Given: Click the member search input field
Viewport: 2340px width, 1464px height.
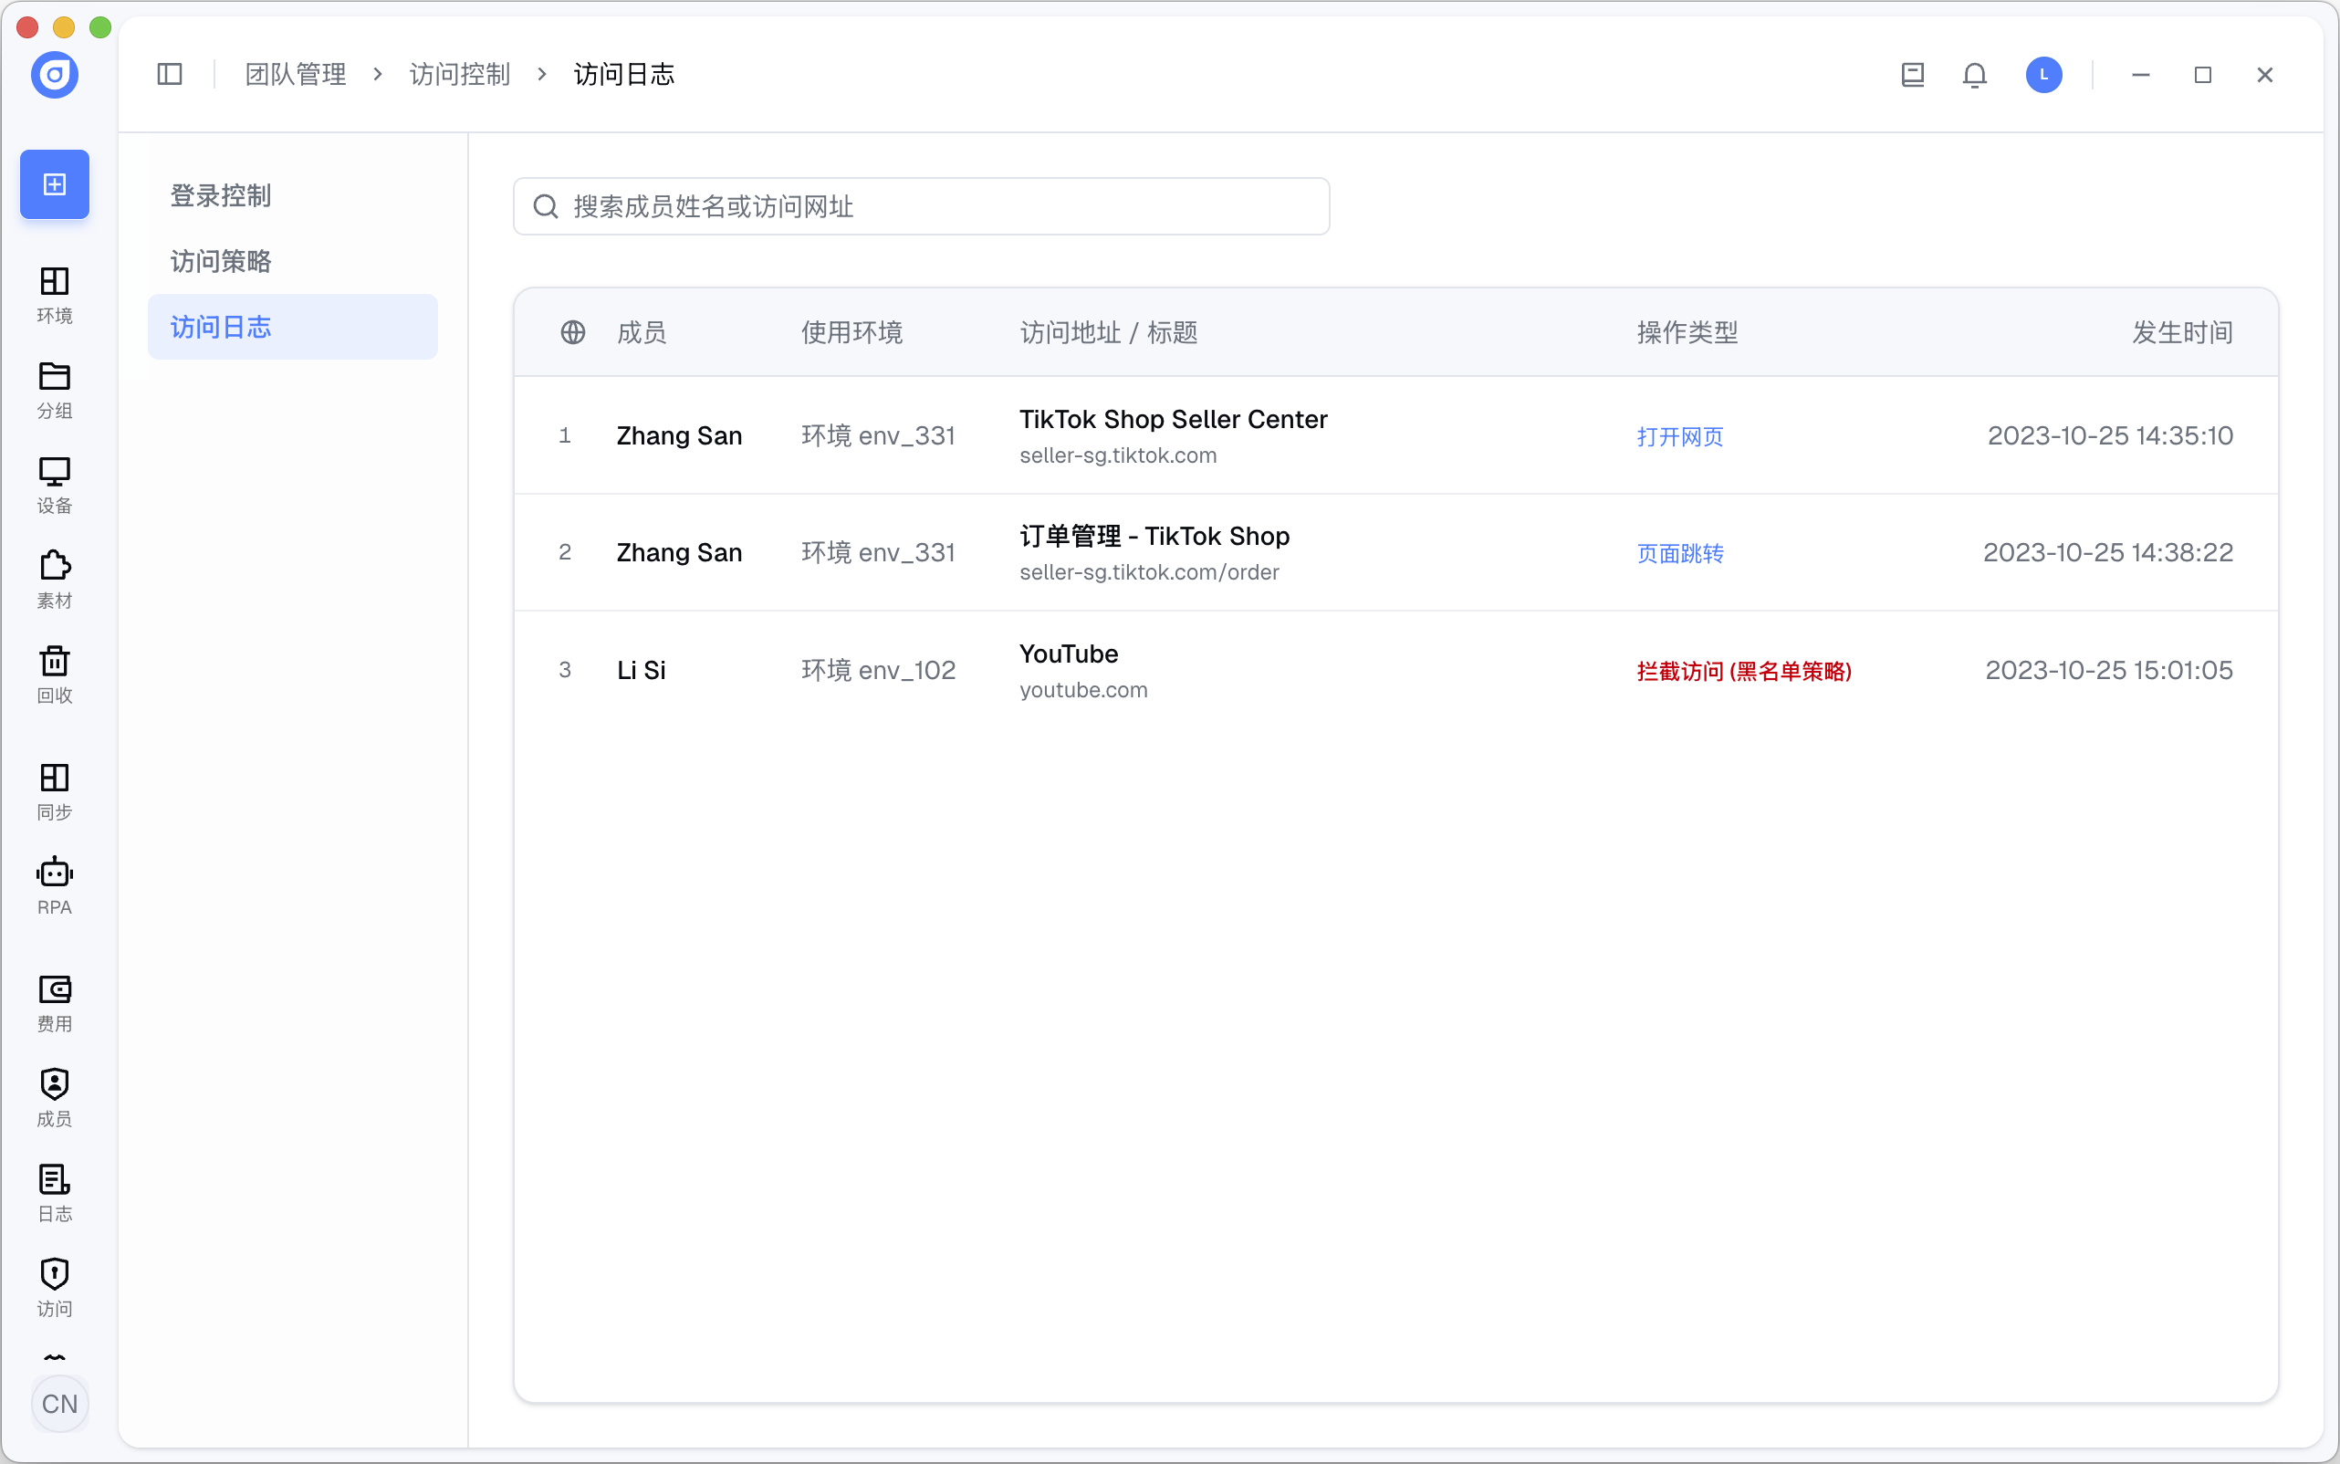Looking at the screenshot, I should coord(921,206).
